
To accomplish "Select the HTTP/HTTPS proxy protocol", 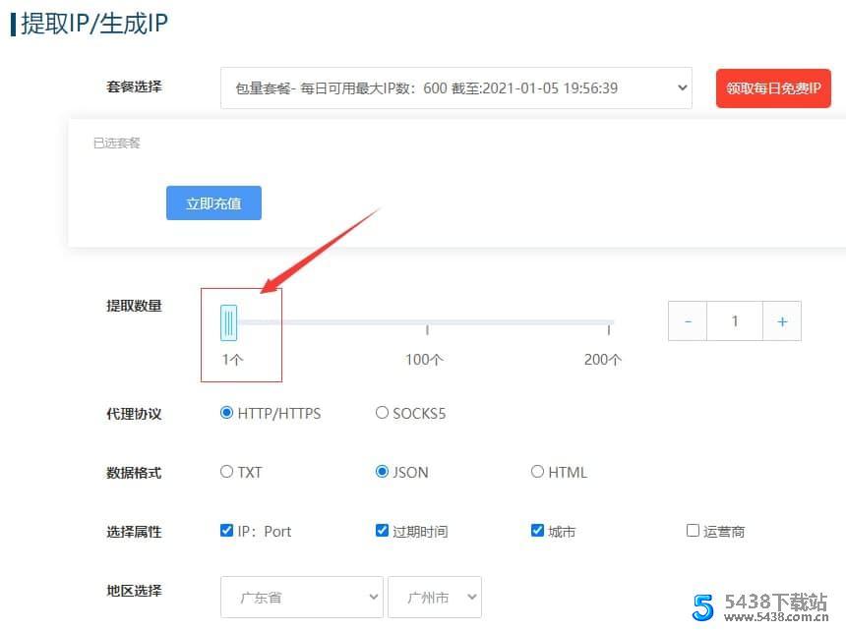I will (x=227, y=413).
